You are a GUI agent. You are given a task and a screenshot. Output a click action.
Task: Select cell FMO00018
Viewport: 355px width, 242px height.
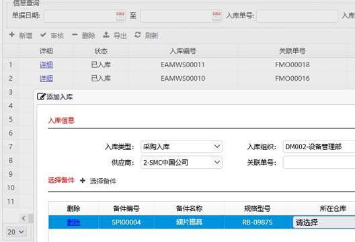point(292,65)
